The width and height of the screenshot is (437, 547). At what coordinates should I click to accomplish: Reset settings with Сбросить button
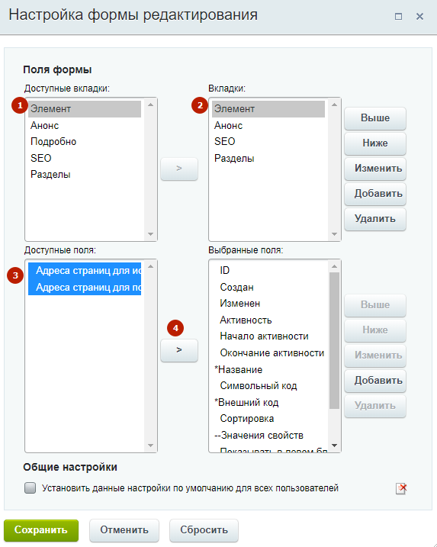204,530
